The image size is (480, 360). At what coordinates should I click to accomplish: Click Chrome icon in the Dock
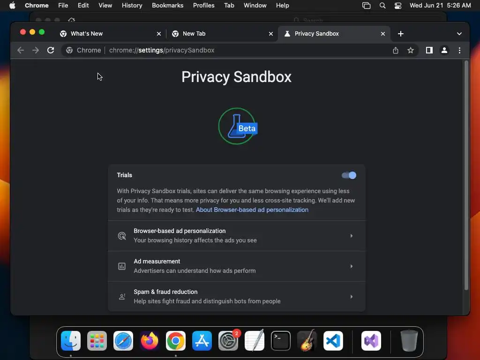pos(176,341)
